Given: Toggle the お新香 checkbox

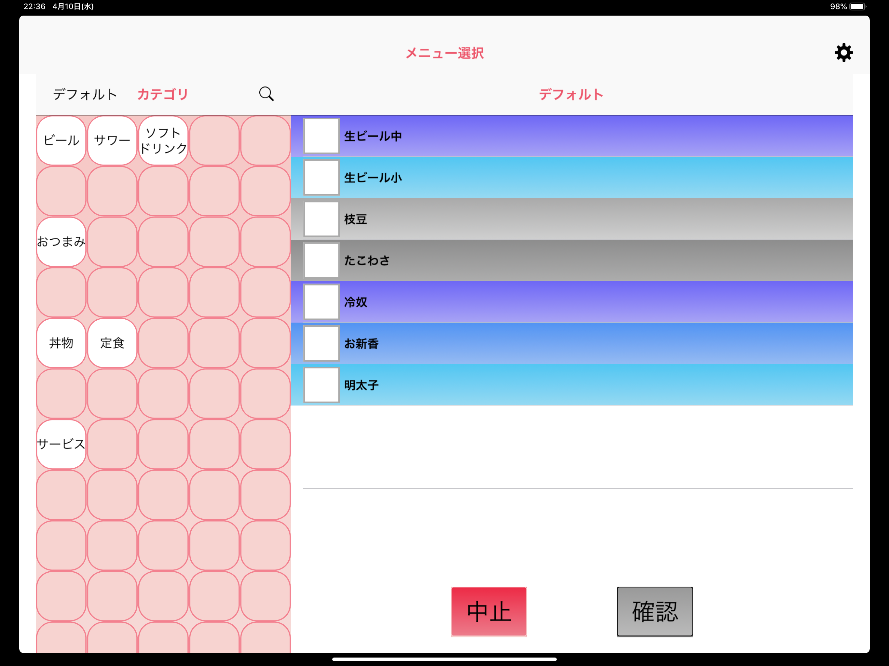Looking at the screenshot, I should coord(321,343).
